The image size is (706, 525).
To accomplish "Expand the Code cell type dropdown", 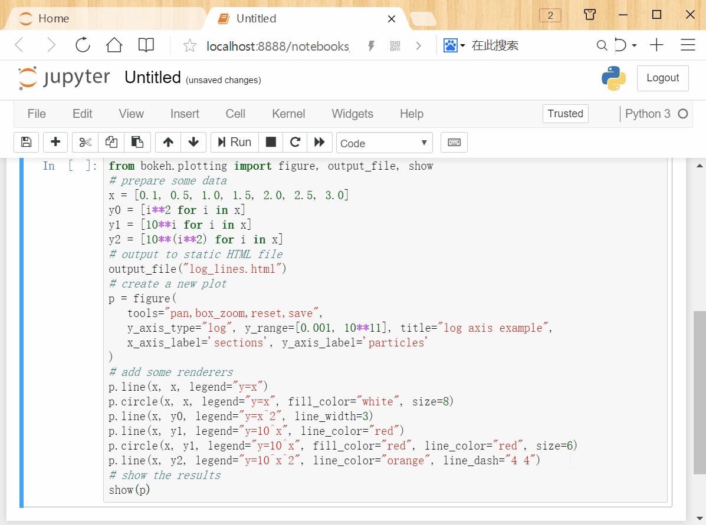I will (x=385, y=143).
